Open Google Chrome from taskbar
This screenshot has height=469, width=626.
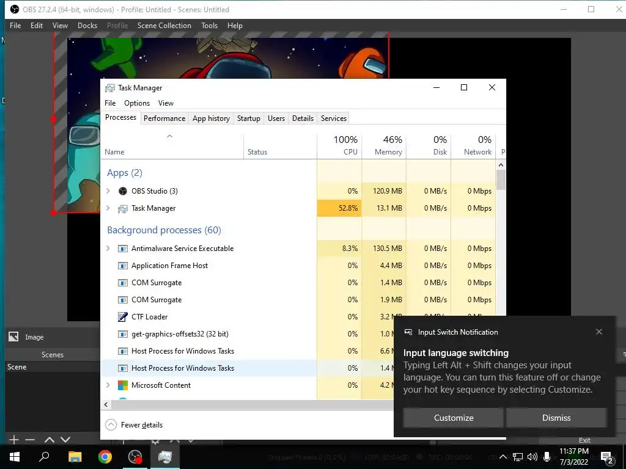(105, 457)
